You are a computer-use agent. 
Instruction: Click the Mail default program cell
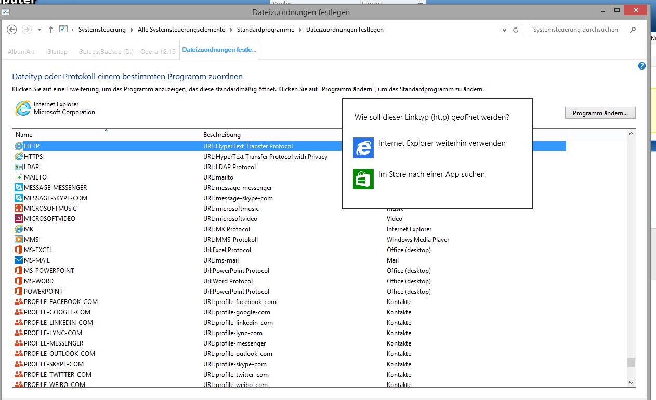(x=392, y=260)
